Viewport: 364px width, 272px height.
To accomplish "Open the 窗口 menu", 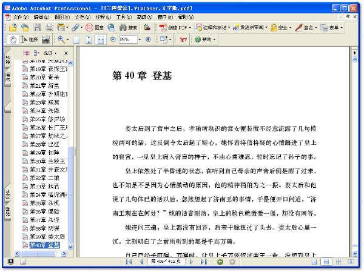I will (x=165, y=17).
